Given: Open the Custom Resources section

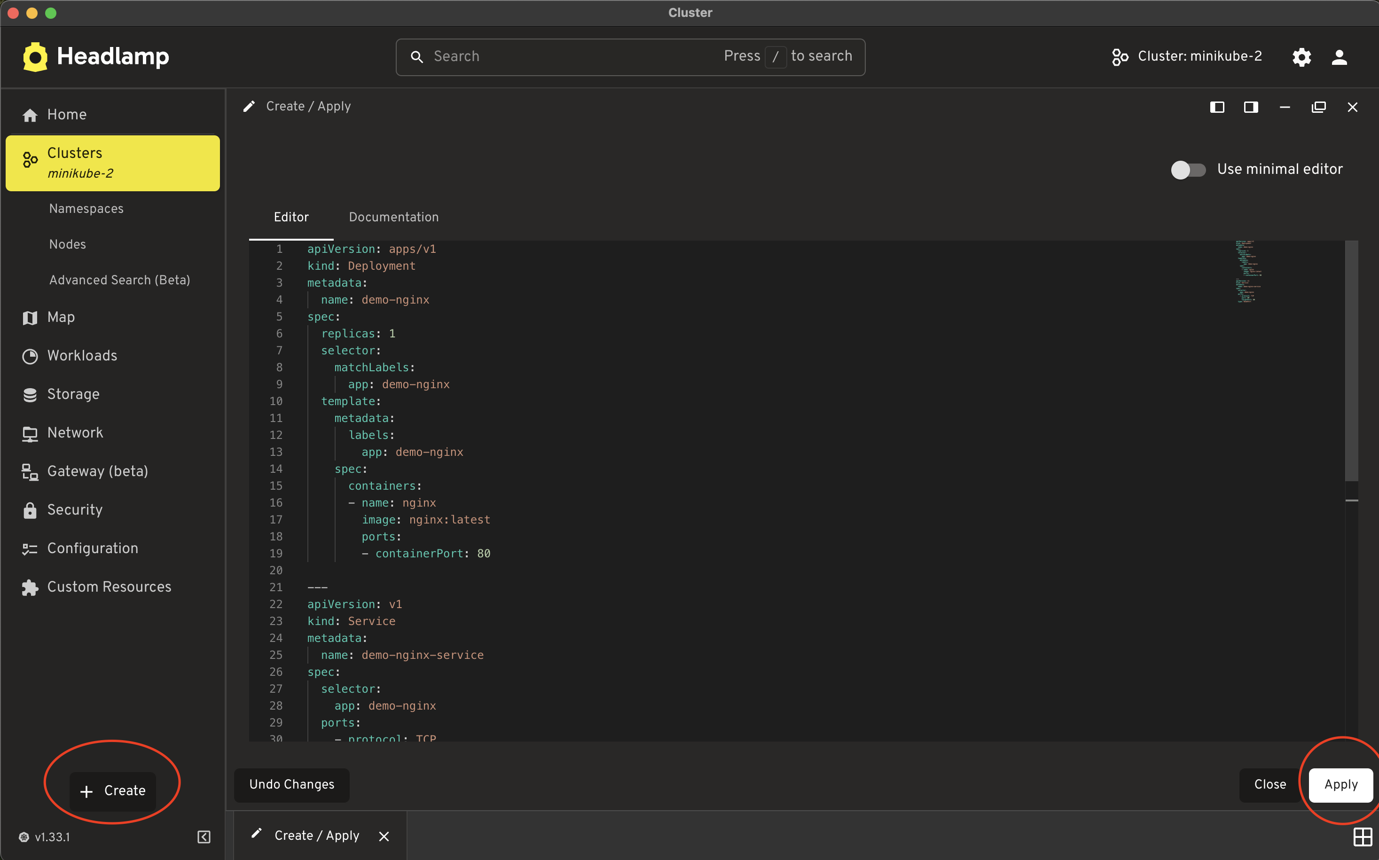Looking at the screenshot, I should pos(109,586).
